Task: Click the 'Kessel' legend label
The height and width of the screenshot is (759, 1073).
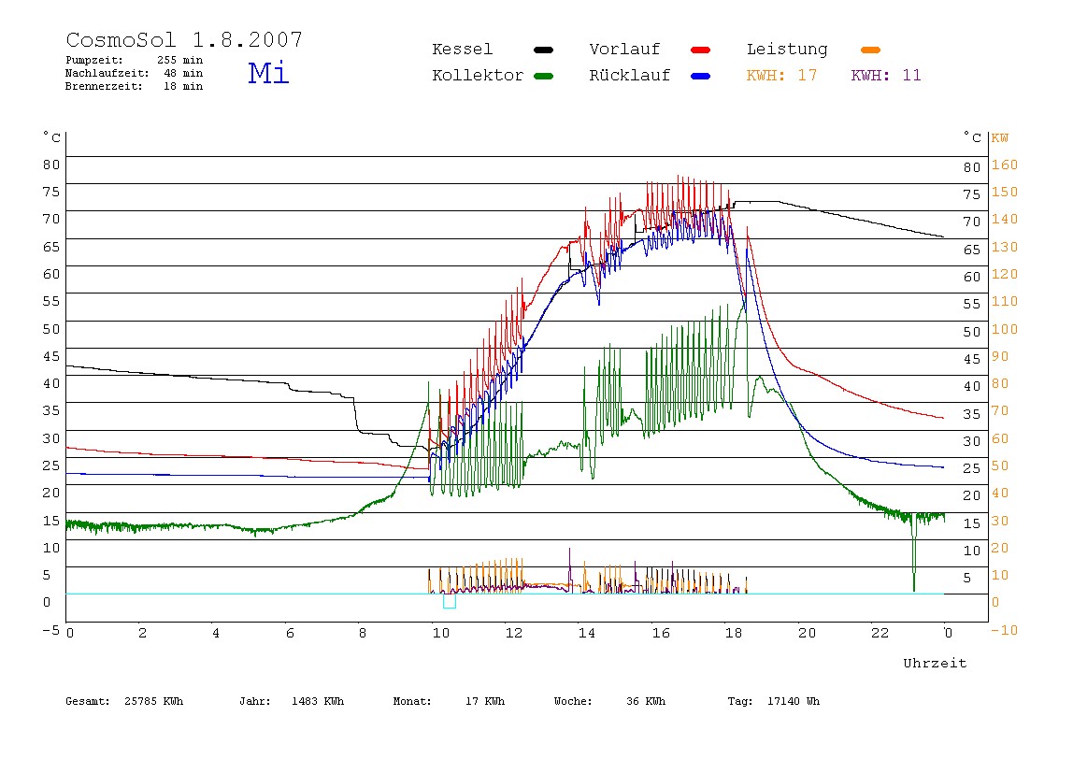Action: [462, 50]
